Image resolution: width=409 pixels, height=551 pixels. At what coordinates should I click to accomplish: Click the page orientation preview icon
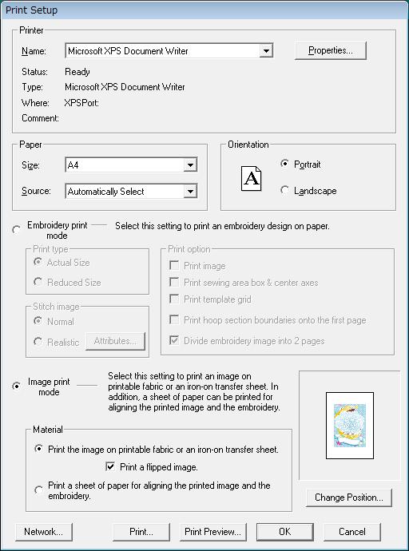coord(252,179)
